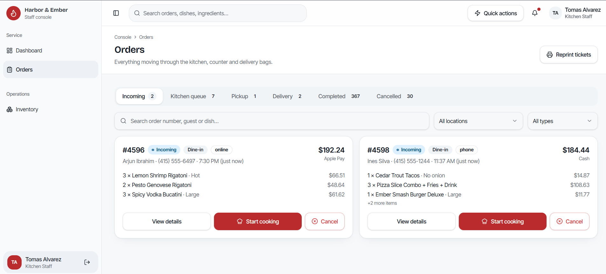Switch to the Kitchen queue tab
This screenshot has height=274, width=606.
tap(193, 96)
